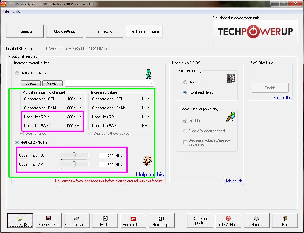
Task: Click the ice cream icon in superior powerplay
Action: 230,117
